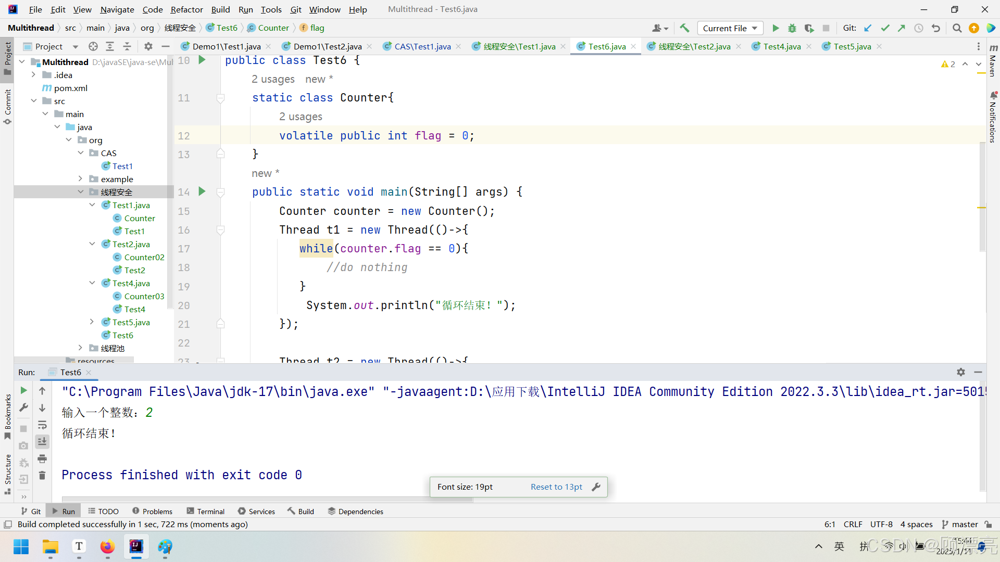Open the Refactor menu
This screenshot has height=562, width=1000.
[x=186, y=9]
